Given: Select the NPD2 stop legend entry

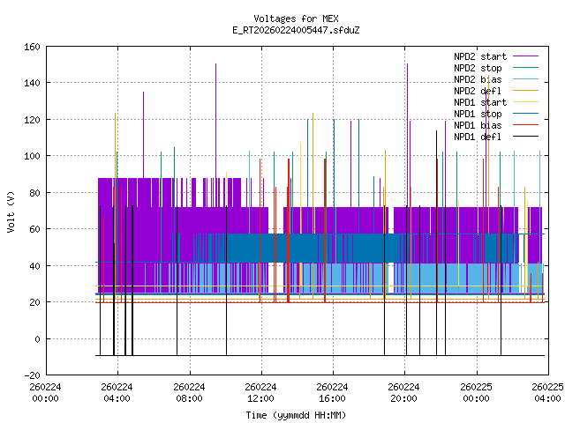Looking at the screenshot, I should click(478, 68).
